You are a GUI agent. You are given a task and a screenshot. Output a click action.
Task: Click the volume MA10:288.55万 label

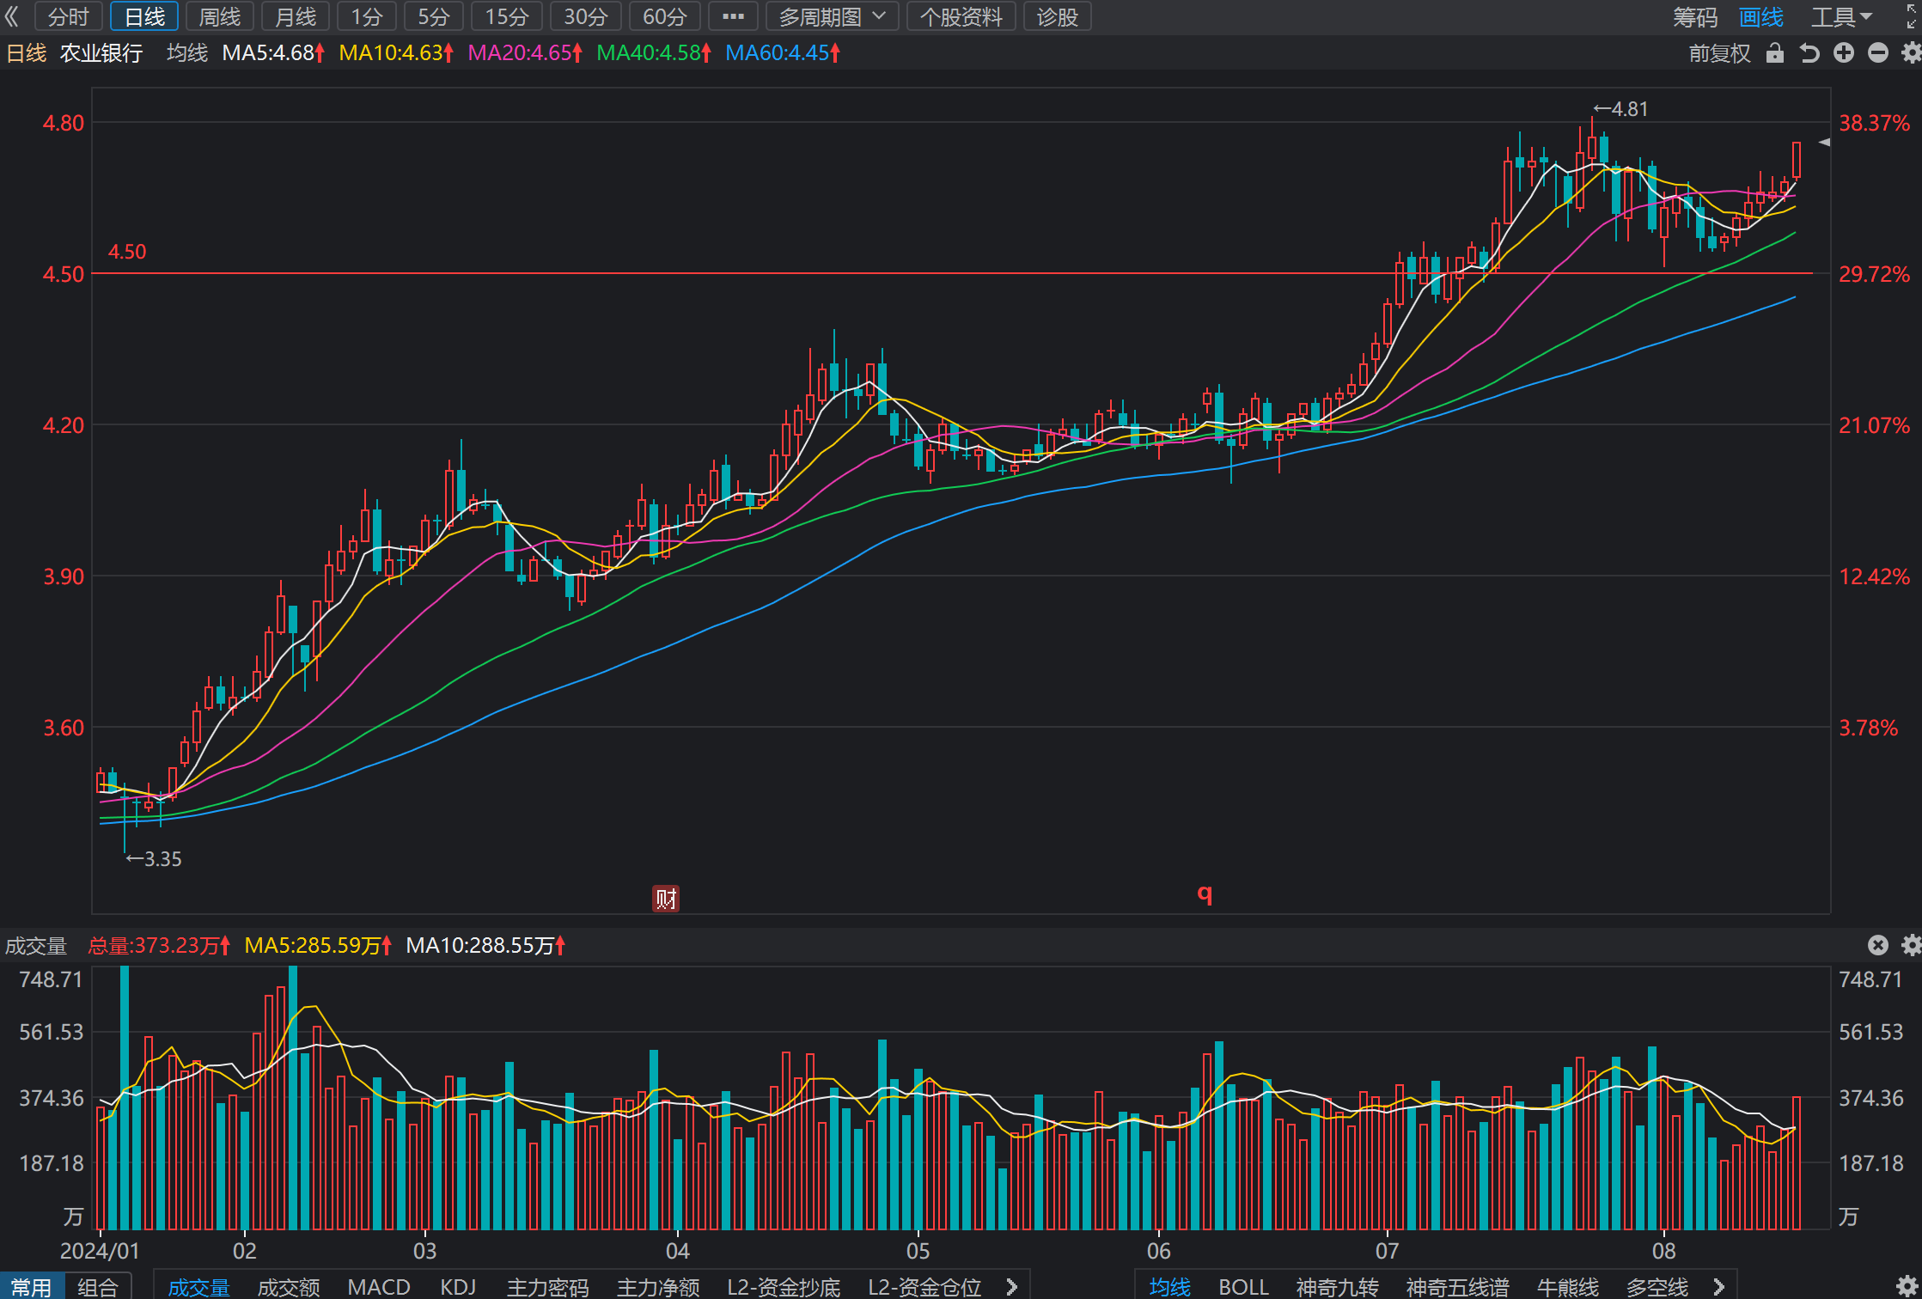coord(485,945)
